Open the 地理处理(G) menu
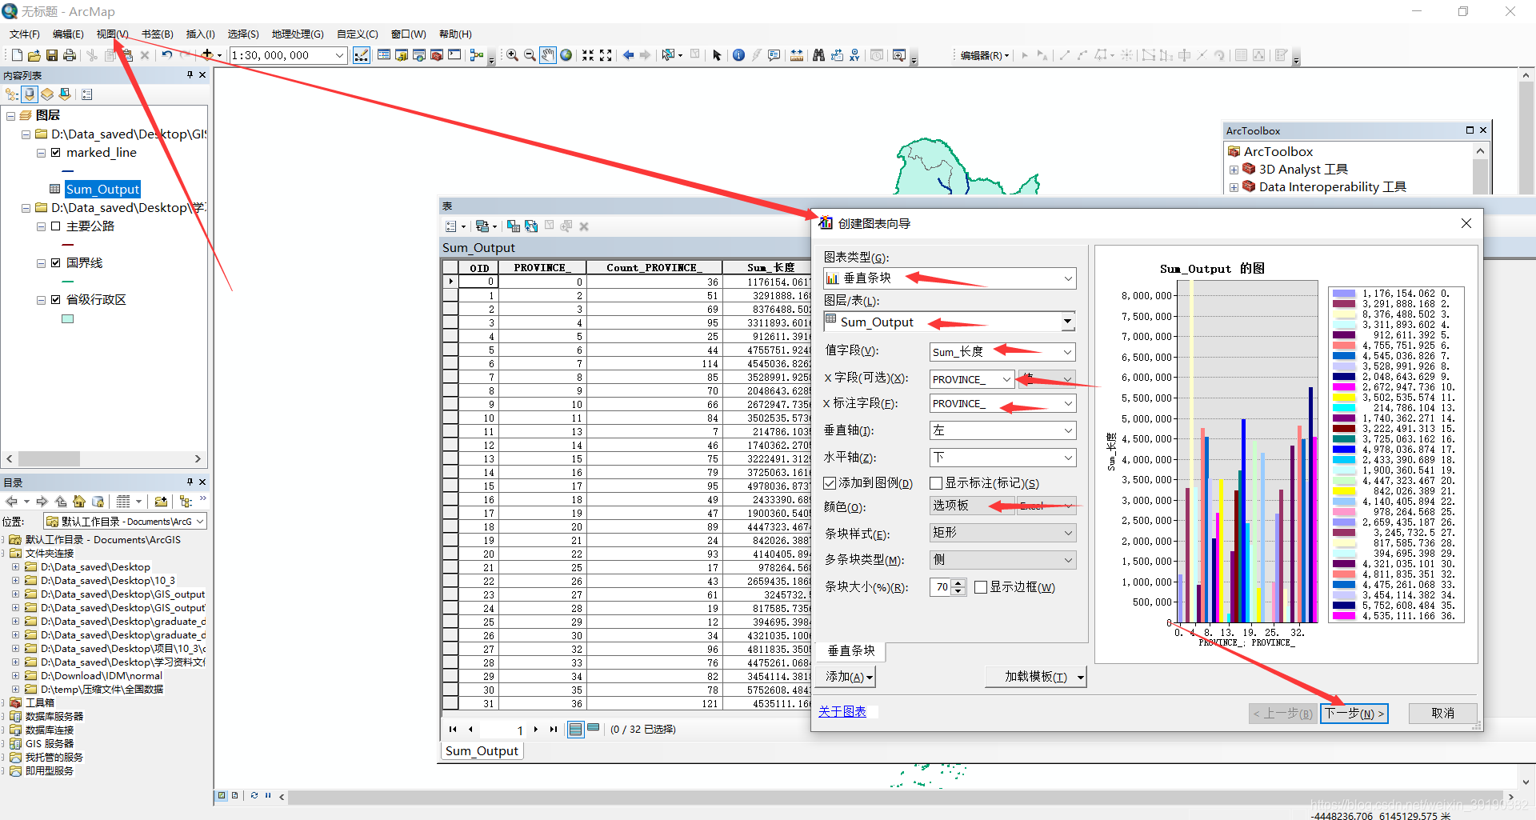1536x820 pixels. coord(298,34)
